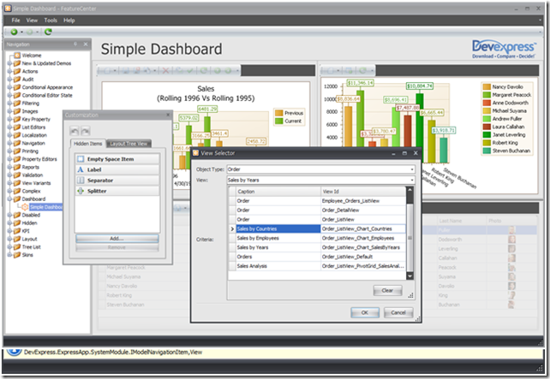This screenshot has width=550, height=379.
Task: Select the Splitter item in Customization list
Action: tap(117, 191)
